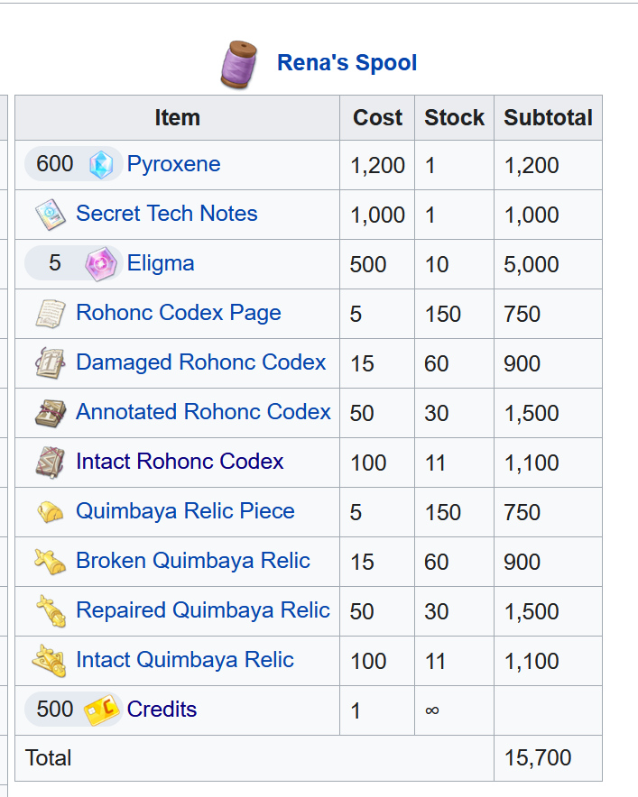The image size is (638, 797).
Task: Select subtotal 1,500 in Repaired Quimbaya Relic row
Action: [x=532, y=611]
